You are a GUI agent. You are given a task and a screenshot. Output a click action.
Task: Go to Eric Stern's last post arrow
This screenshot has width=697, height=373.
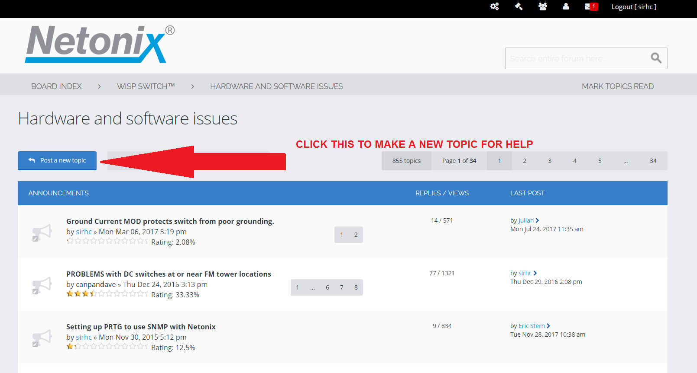pos(548,326)
